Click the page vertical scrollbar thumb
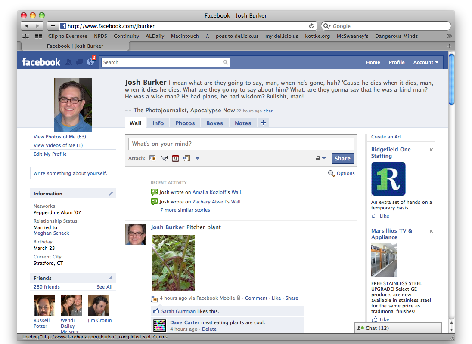This screenshot has width=472, height=344. [451, 79]
